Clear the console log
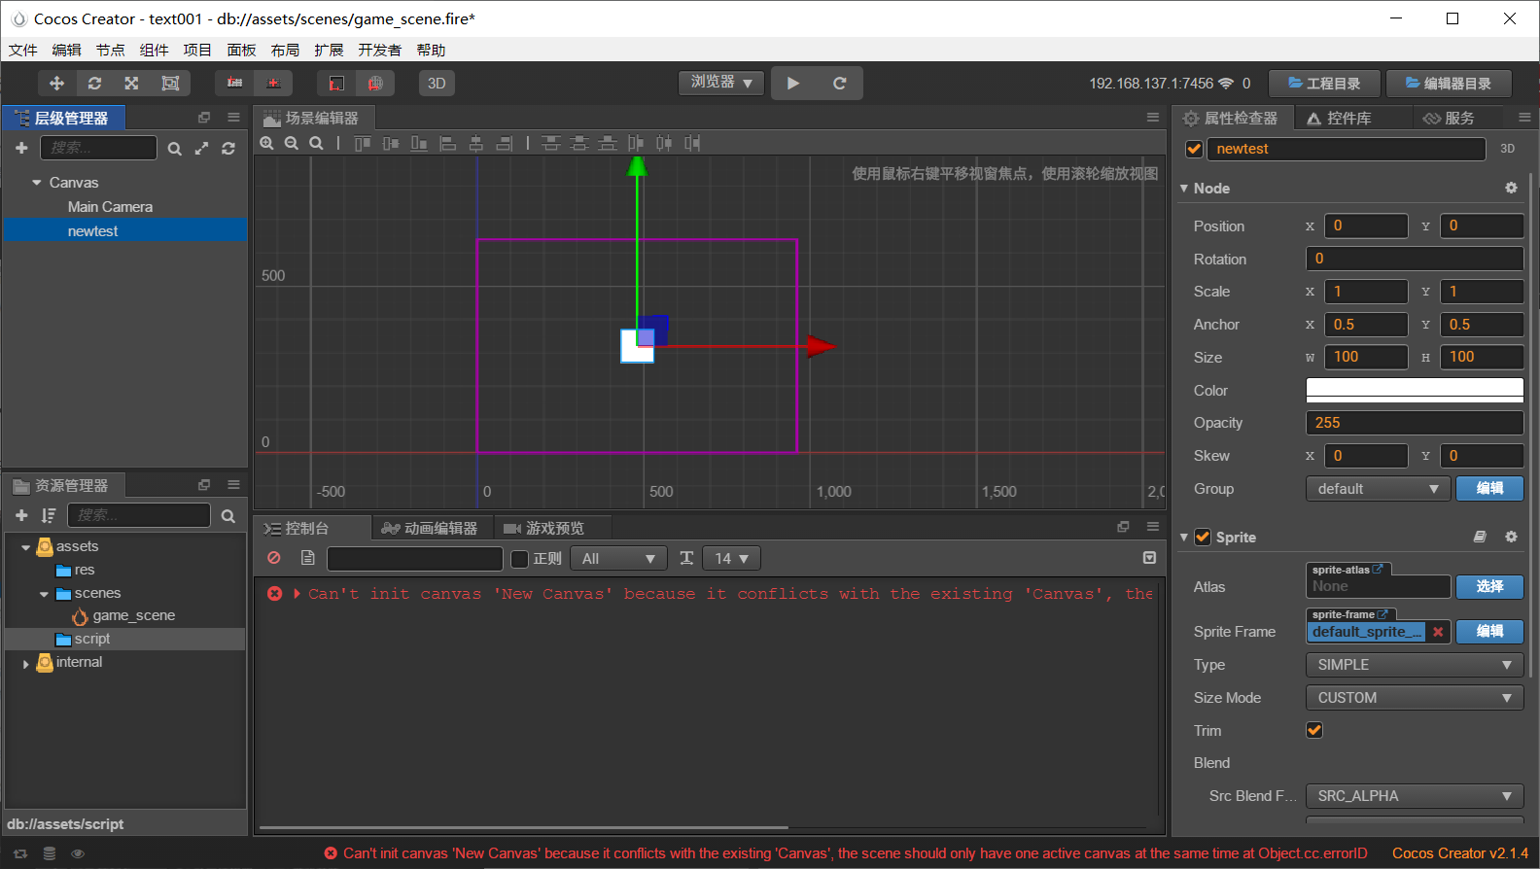The width and height of the screenshot is (1540, 869). 274,558
